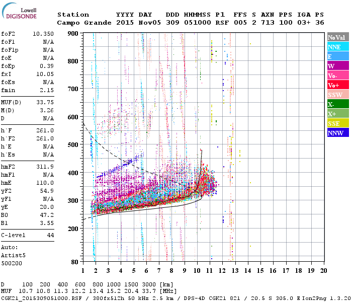The height and width of the screenshot is (302, 352).
Task: Click the MUF table value 10.7
Action: point(26,291)
